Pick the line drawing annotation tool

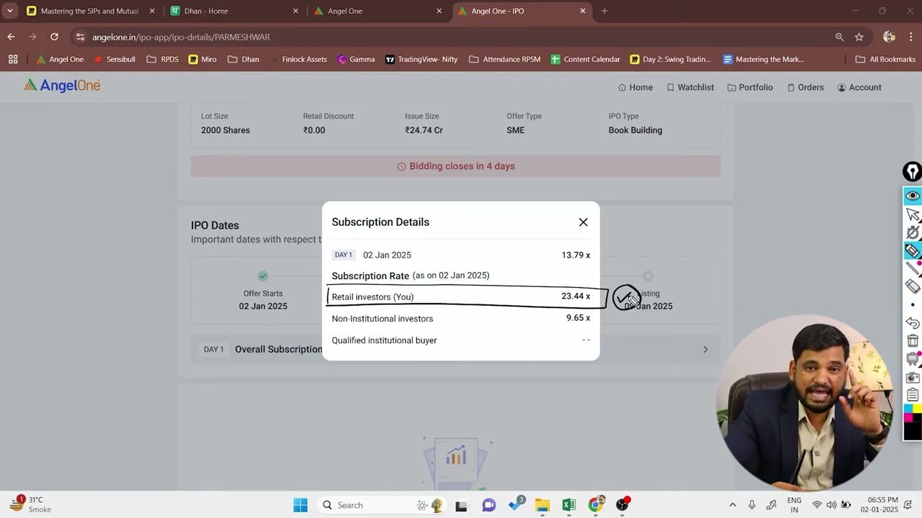point(913,268)
